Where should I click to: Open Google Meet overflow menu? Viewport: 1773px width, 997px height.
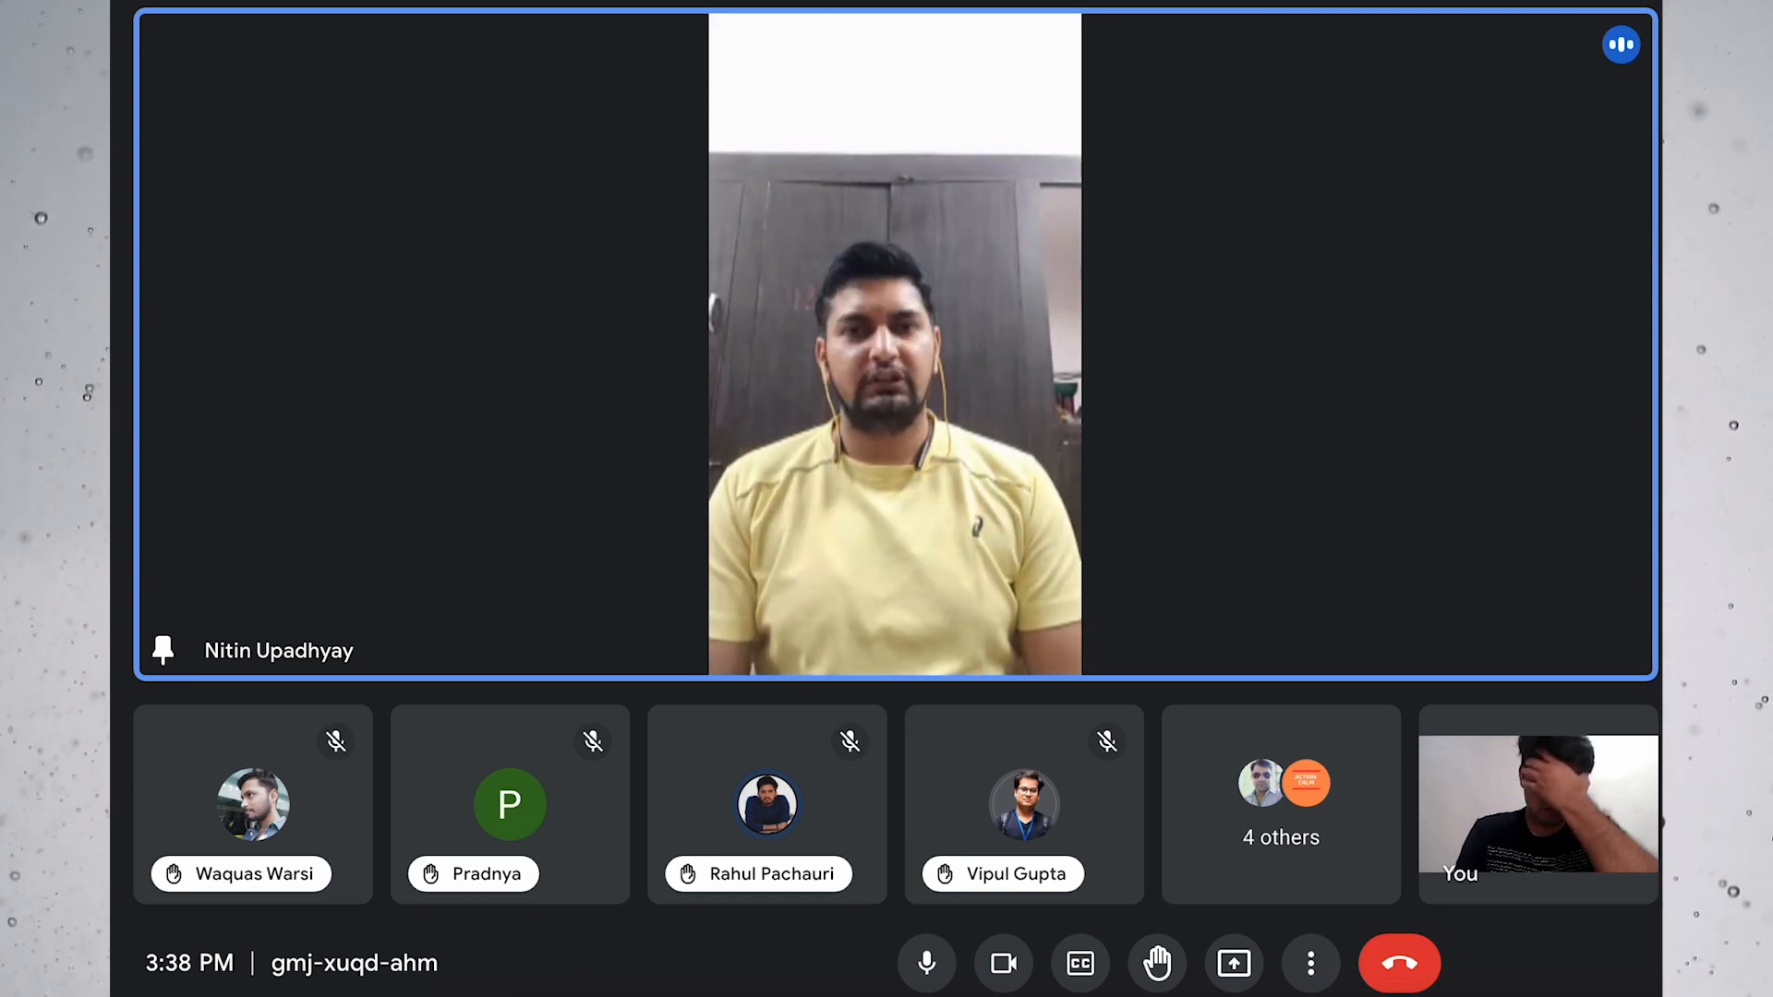pos(1310,963)
